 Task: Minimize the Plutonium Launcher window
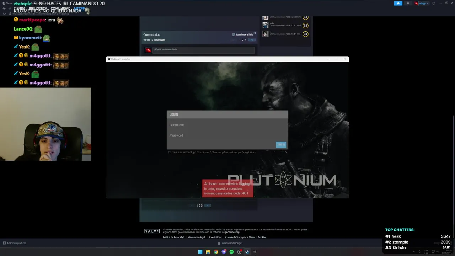pyautogui.click(x=329, y=59)
